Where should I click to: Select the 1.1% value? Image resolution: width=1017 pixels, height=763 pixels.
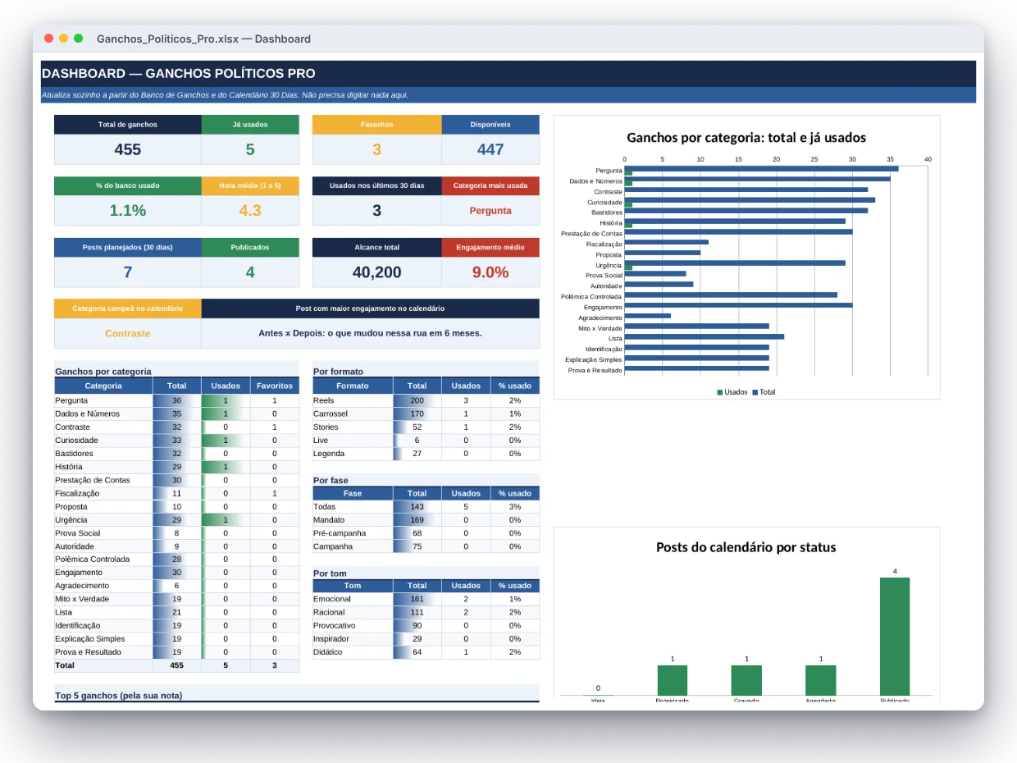coord(128,210)
